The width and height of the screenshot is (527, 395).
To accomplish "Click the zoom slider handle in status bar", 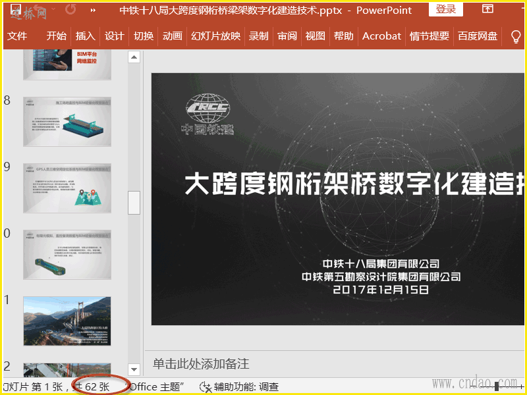I will tap(497, 387).
